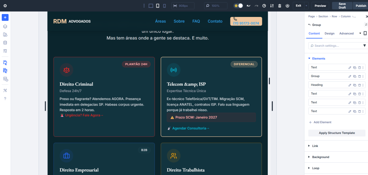Image resolution: width=368 pixels, height=175 pixels.
Task: Click the Preview button
Action: [x=320, y=6]
